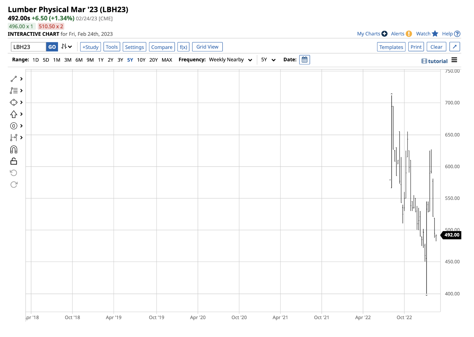This screenshot has width=474, height=337.
Task: Toggle the lock drawings padlock icon
Action: pyautogui.click(x=14, y=161)
